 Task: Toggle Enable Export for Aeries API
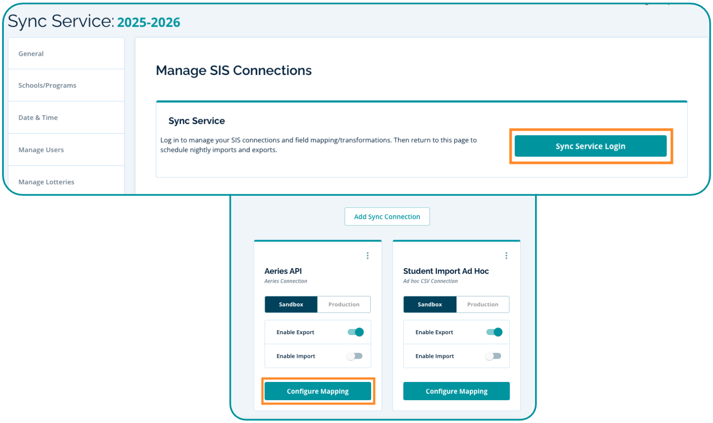pos(355,332)
